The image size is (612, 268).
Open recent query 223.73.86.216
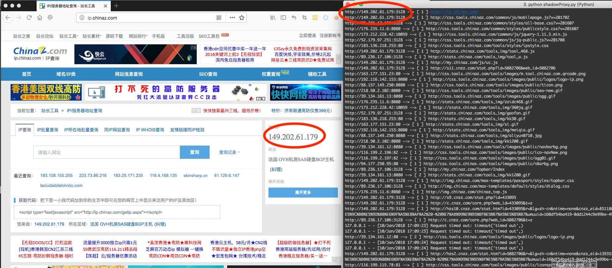tap(93, 176)
